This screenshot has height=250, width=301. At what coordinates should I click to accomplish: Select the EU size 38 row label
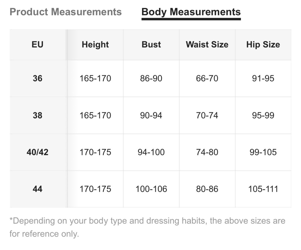(37, 115)
